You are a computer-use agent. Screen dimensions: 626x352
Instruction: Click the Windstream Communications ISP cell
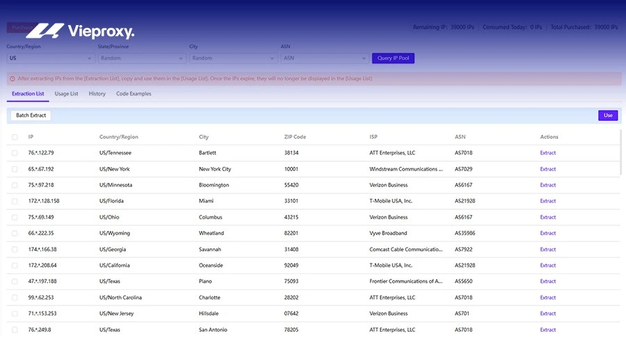point(406,169)
